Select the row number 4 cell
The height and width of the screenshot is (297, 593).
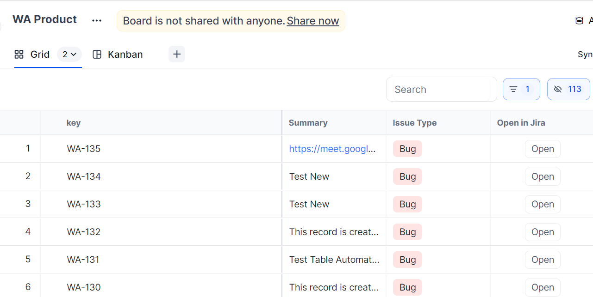pyautogui.click(x=28, y=232)
